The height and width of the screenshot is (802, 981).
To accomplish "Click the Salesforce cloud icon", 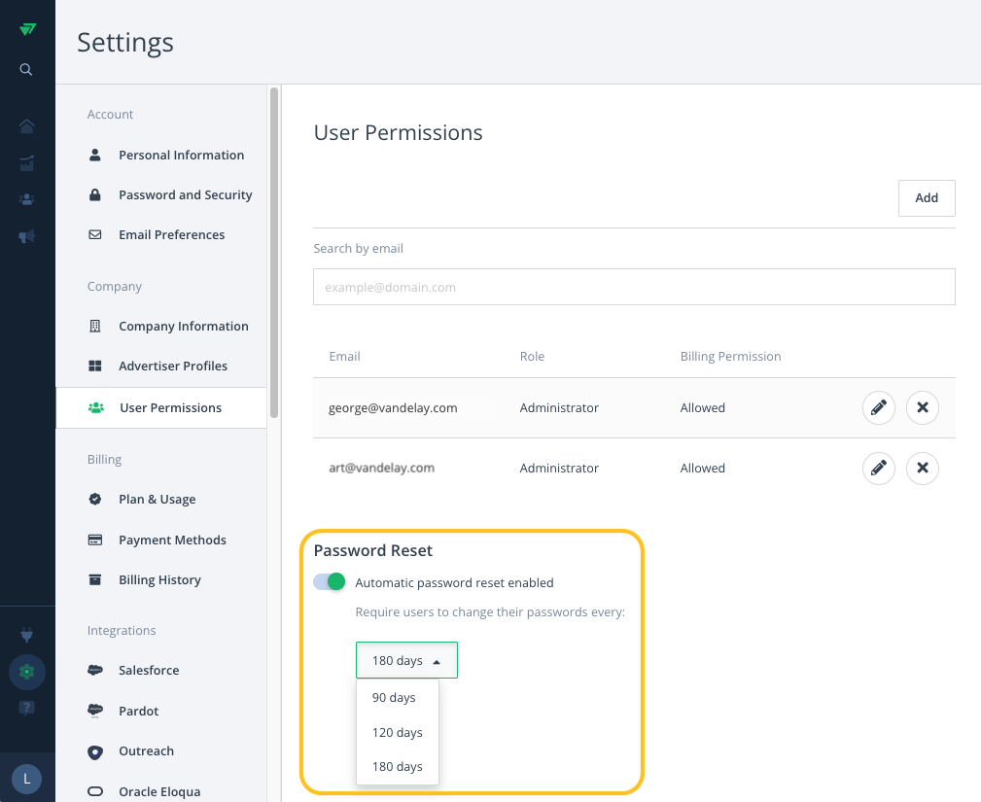I will point(95,670).
